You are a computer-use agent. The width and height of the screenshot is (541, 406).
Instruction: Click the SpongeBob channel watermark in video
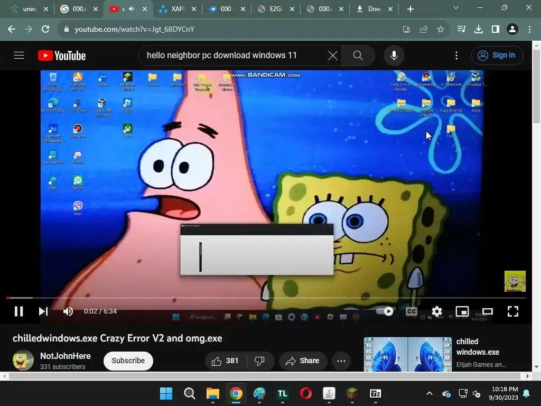[x=515, y=281]
